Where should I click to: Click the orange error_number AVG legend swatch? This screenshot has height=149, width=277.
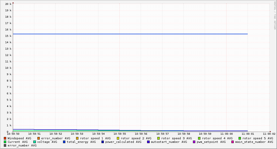[39, 138]
